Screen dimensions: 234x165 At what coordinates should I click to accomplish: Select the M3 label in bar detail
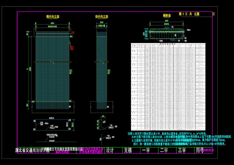116,127
